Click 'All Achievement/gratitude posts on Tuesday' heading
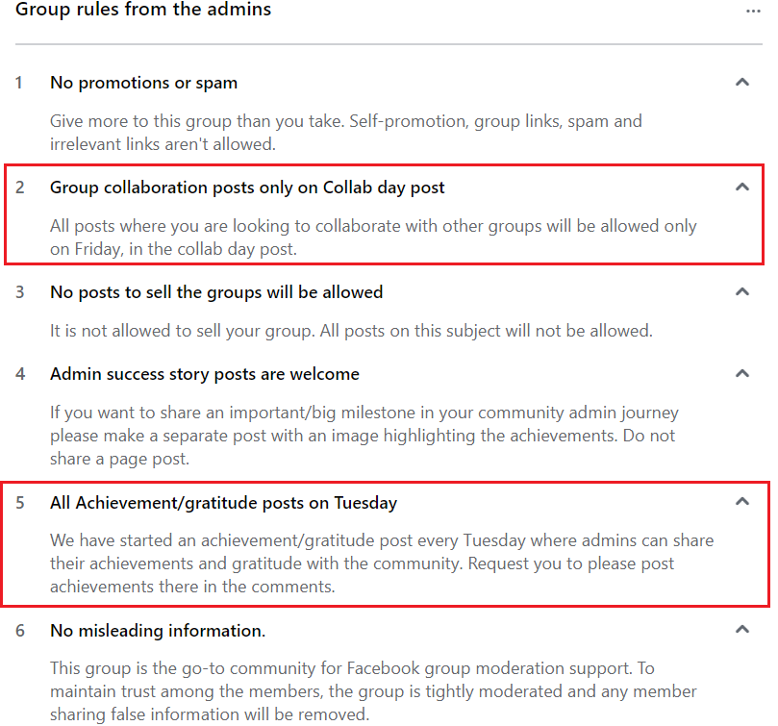Viewport: 778px width, 726px height. tap(223, 503)
